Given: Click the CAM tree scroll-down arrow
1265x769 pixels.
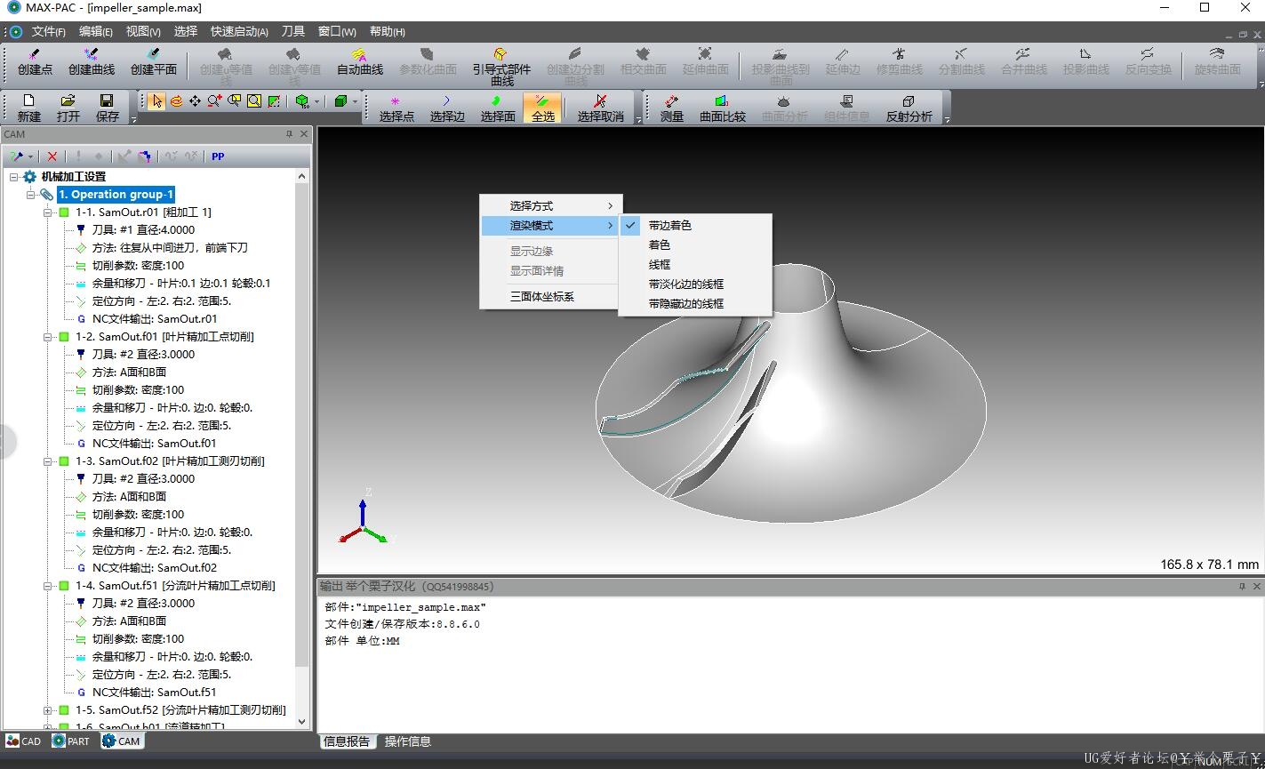Looking at the screenshot, I should [x=301, y=722].
